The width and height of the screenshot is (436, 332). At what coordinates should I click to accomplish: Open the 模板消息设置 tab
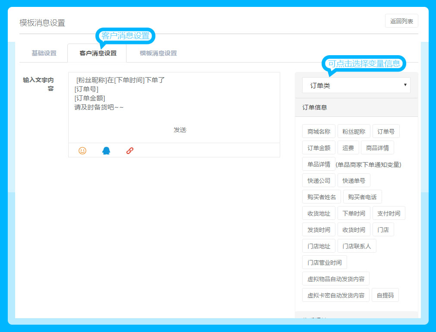click(x=158, y=53)
